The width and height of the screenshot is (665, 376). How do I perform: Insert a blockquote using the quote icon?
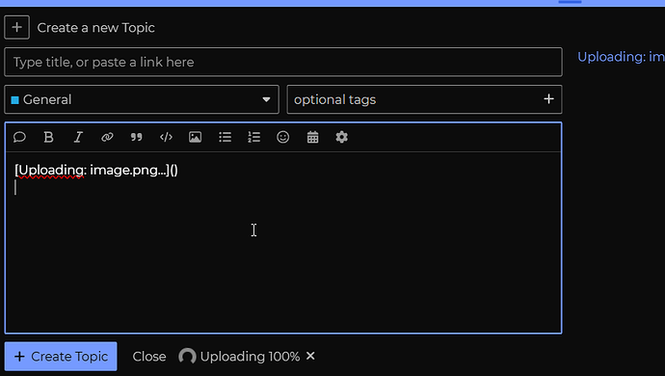pos(137,137)
